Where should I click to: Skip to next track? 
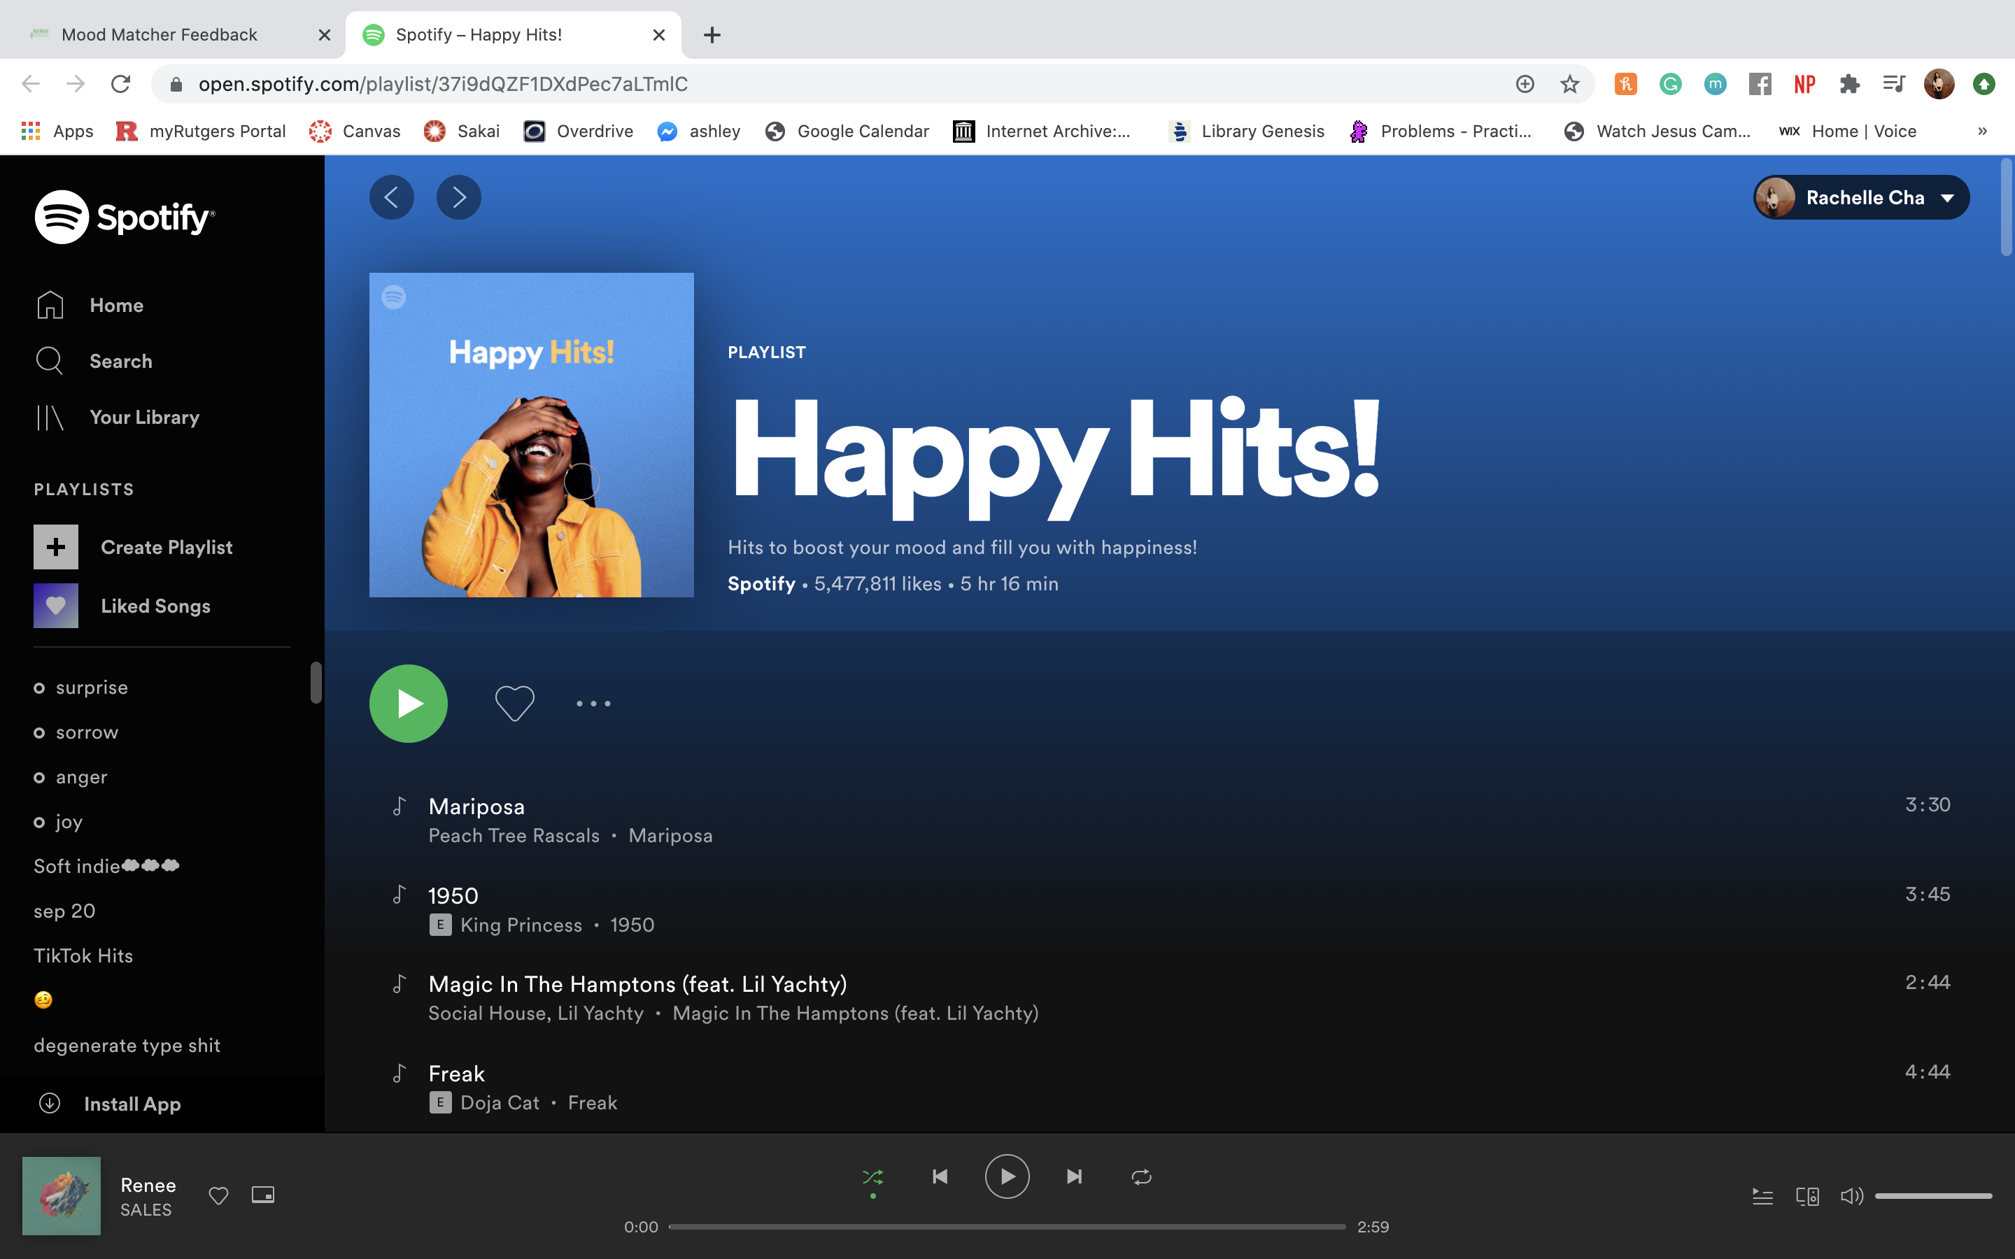1074,1176
